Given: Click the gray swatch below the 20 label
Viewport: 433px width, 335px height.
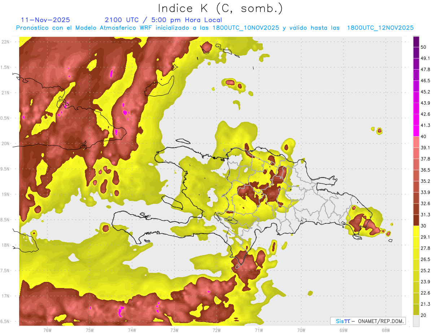Looking at the screenshot, I should (x=416, y=321).
